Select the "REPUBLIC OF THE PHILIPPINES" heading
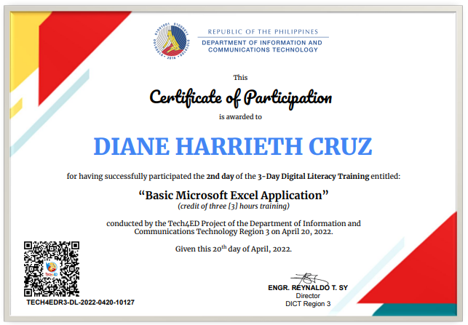Screen dimensions: 468x325 pos(263,31)
